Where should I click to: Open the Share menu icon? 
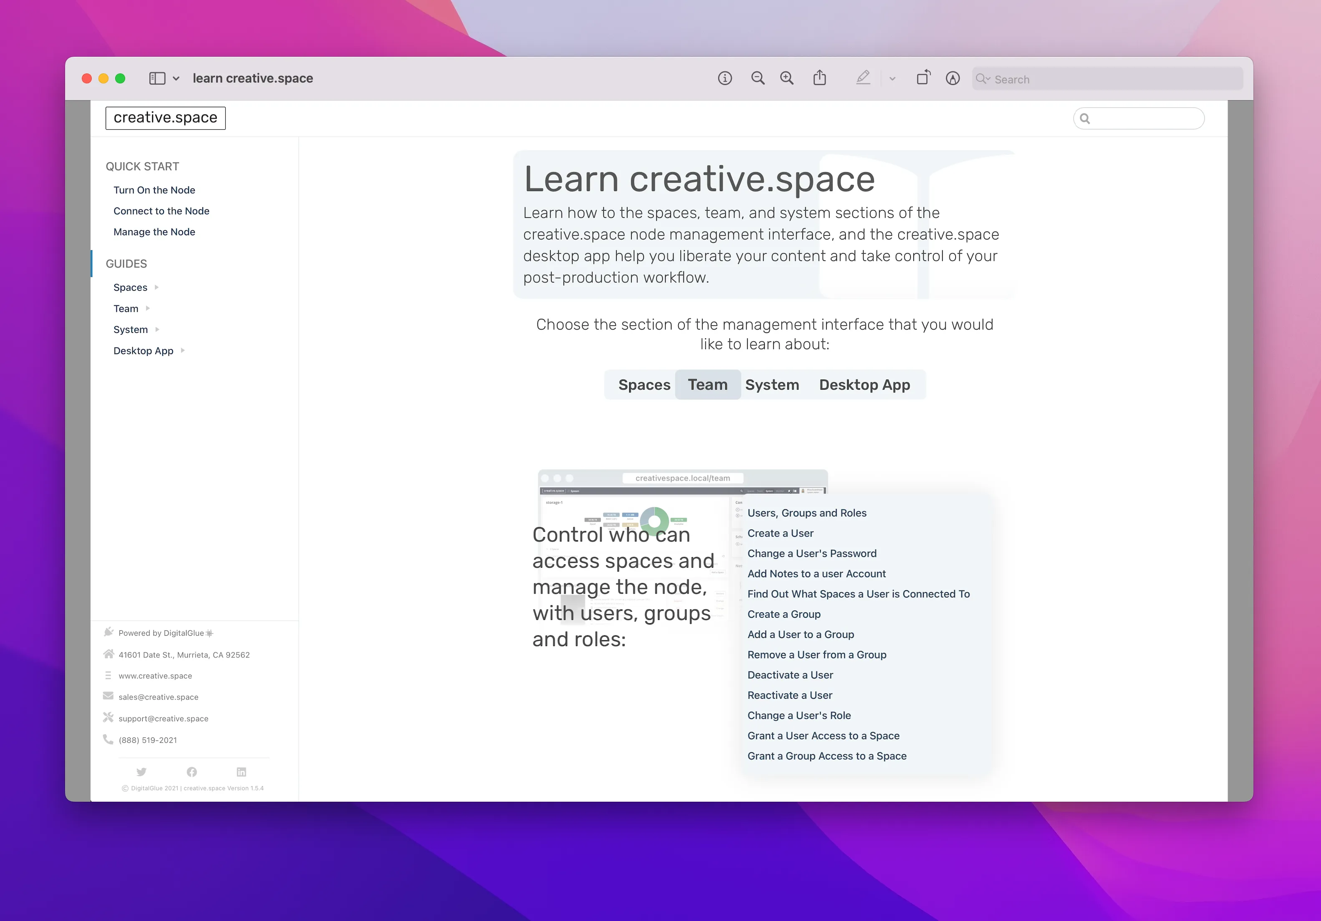pyautogui.click(x=820, y=78)
